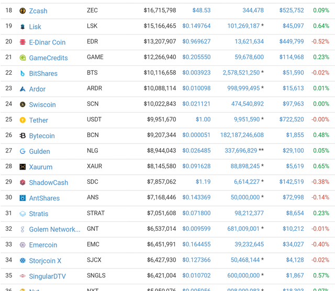335x291 pixels.
Task: Open the Ardor name link
Action: [x=37, y=89]
